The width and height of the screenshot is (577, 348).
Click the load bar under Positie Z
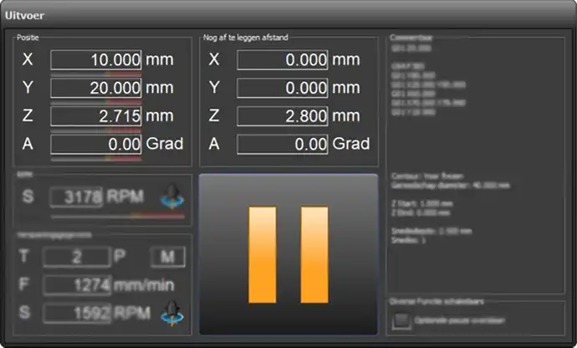[96, 130]
